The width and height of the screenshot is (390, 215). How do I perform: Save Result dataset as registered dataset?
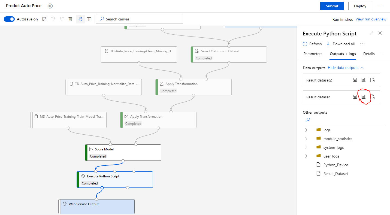pyautogui.click(x=355, y=97)
